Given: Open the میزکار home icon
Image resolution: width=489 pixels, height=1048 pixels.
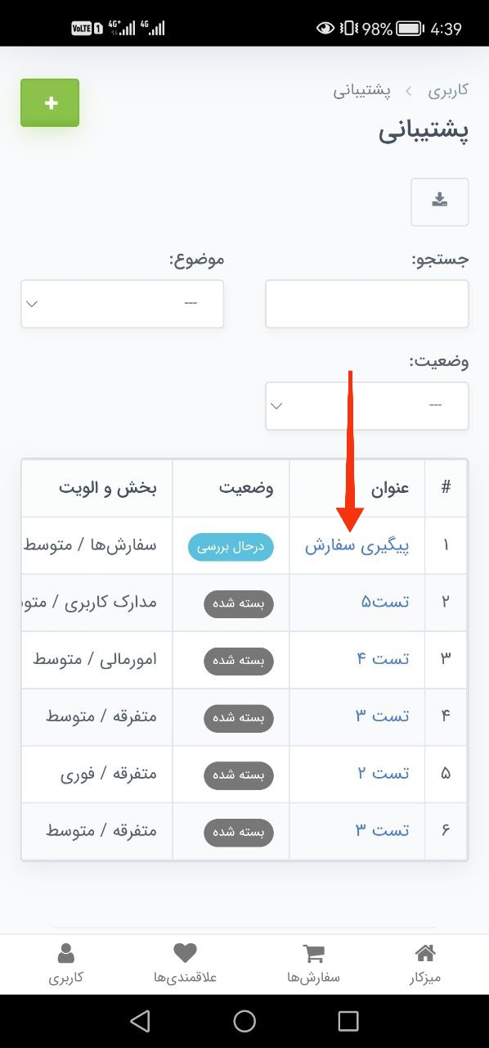Looking at the screenshot, I should [425, 953].
